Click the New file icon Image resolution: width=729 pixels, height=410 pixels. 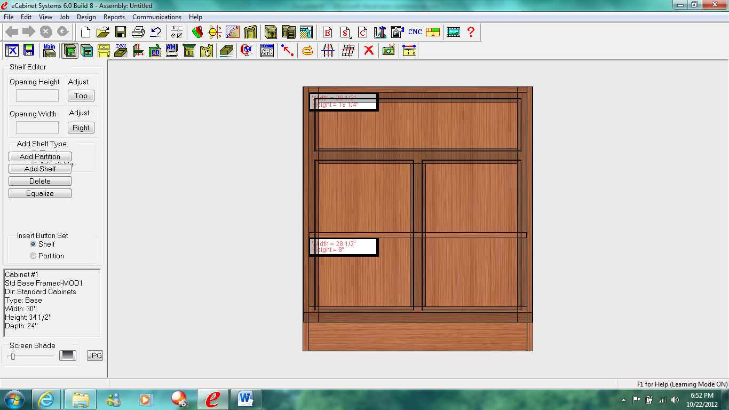click(85, 32)
